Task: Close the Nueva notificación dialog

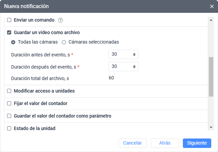Action: [x=212, y=6]
